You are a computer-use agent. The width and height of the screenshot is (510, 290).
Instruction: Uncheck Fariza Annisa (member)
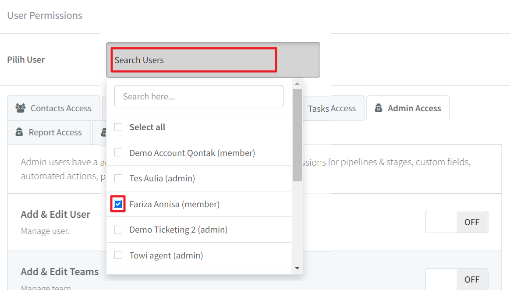tap(118, 204)
